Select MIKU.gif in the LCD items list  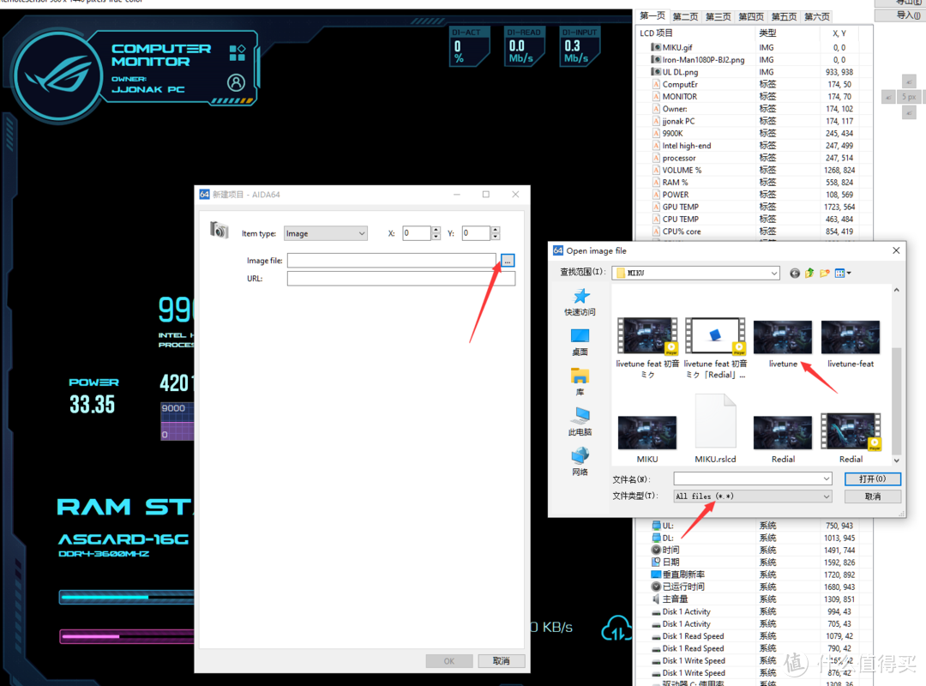(x=677, y=48)
